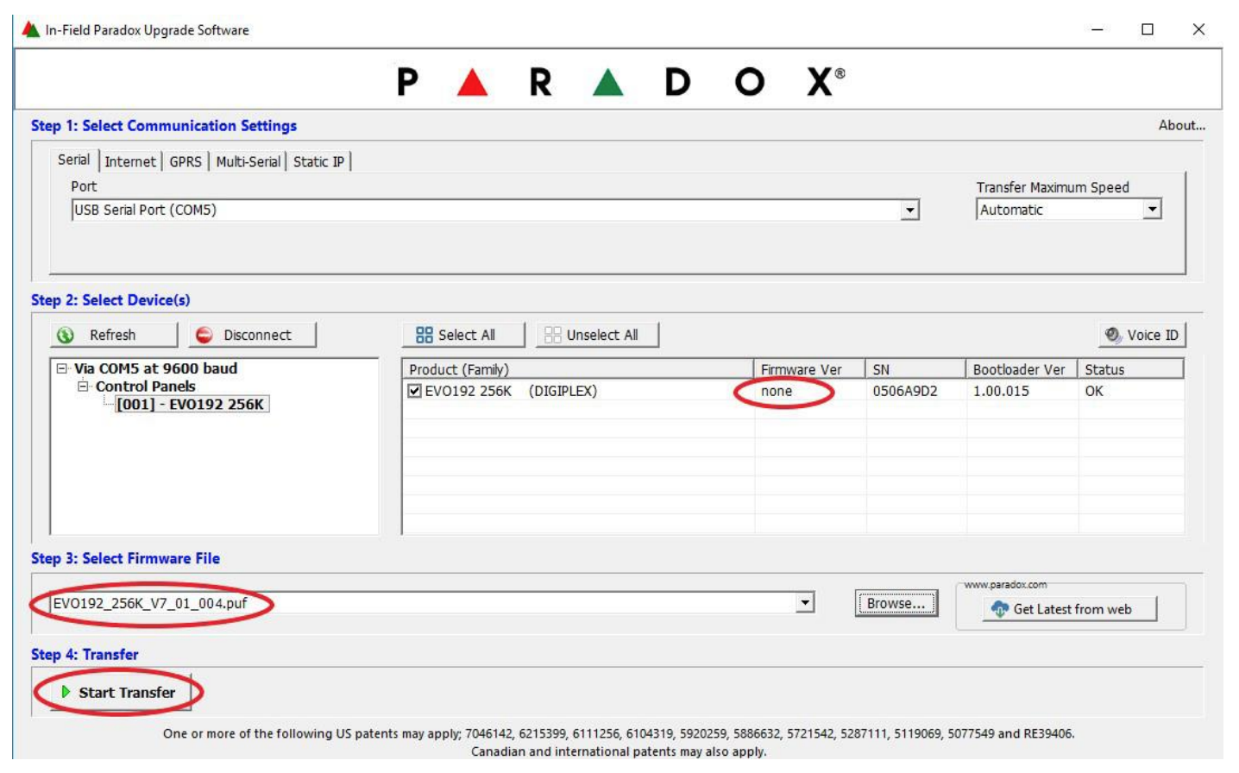Viewport: 1239px width, 773px height.
Task: Click the 'none' firmware version cell
Action: [x=777, y=391]
